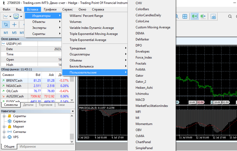The width and height of the screenshot is (237, 151).
Task: Open the Справка menu
Action: pos(98,9)
